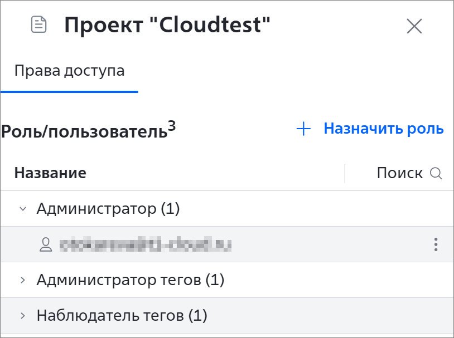454x338 pixels.
Task: Click the magnifying glass search icon
Action: (x=436, y=174)
